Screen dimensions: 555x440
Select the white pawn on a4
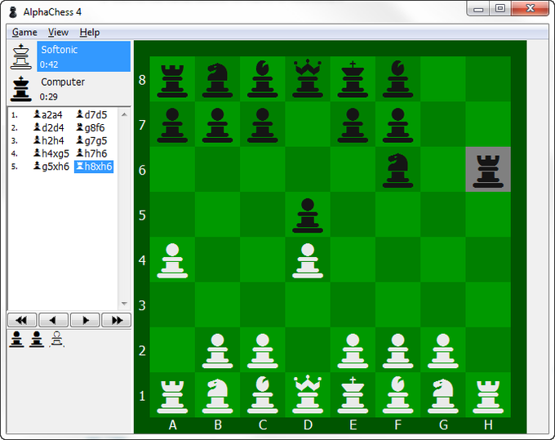coord(172,260)
